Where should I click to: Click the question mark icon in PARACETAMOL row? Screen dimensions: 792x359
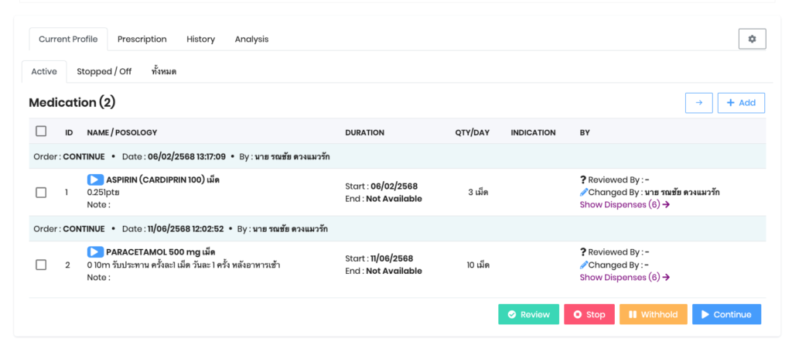click(x=583, y=252)
